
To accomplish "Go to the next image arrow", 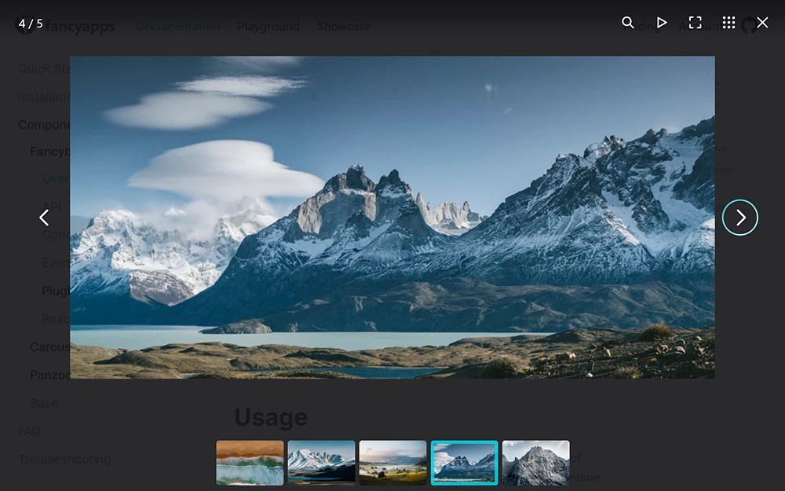I will click(740, 218).
